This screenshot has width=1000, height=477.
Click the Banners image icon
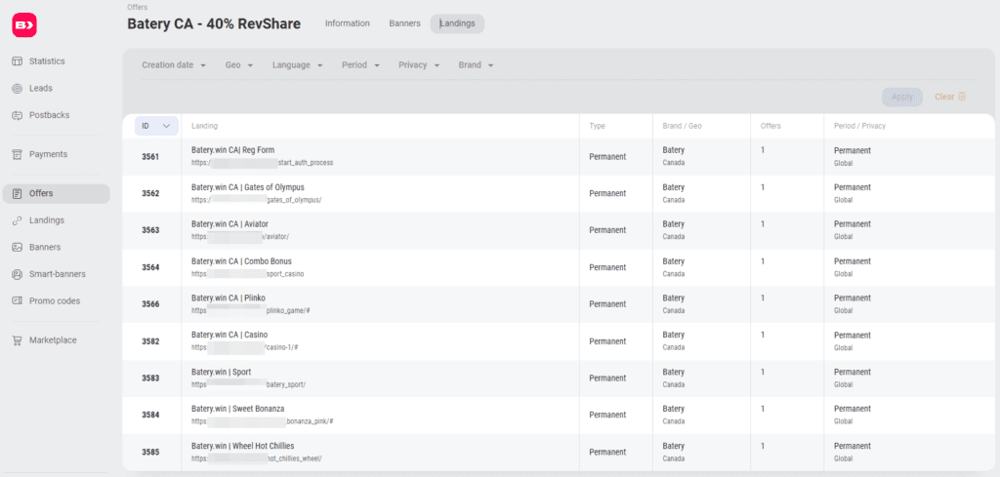18,247
